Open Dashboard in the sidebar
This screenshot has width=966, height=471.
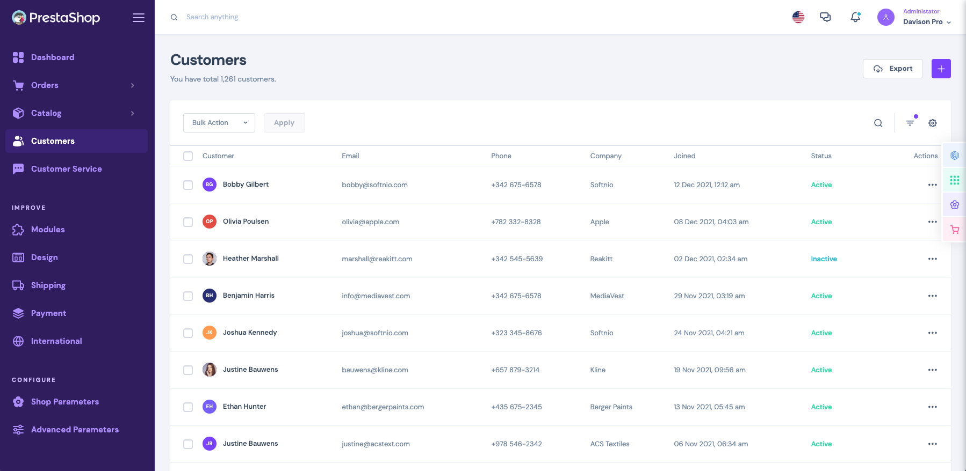click(x=77, y=57)
